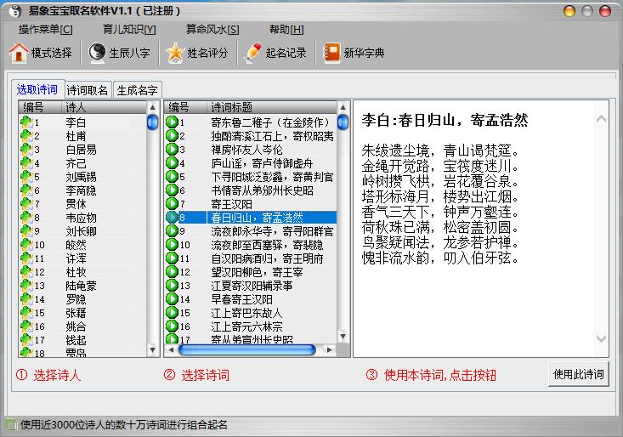The height and width of the screenshot is (437, 623).
Task: Click the 诗人 column header
Action: 104,107
